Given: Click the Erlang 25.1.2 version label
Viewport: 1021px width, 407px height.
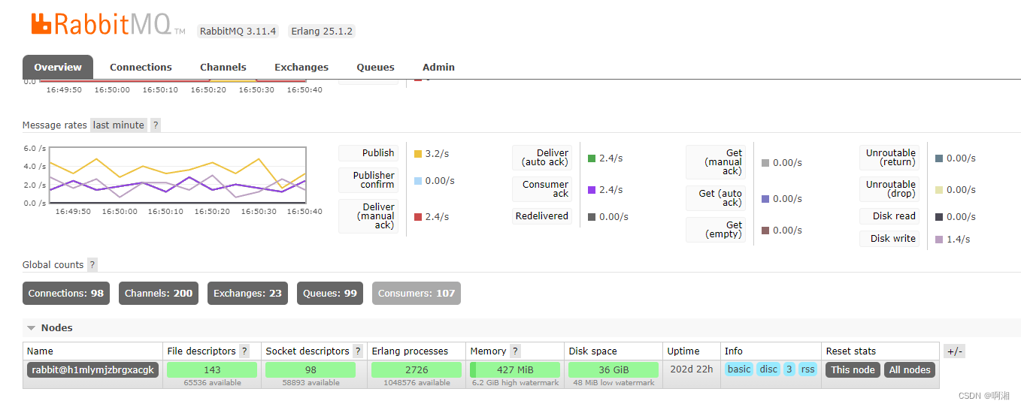Looking at the screenshot, I should [x=322, y=32].
